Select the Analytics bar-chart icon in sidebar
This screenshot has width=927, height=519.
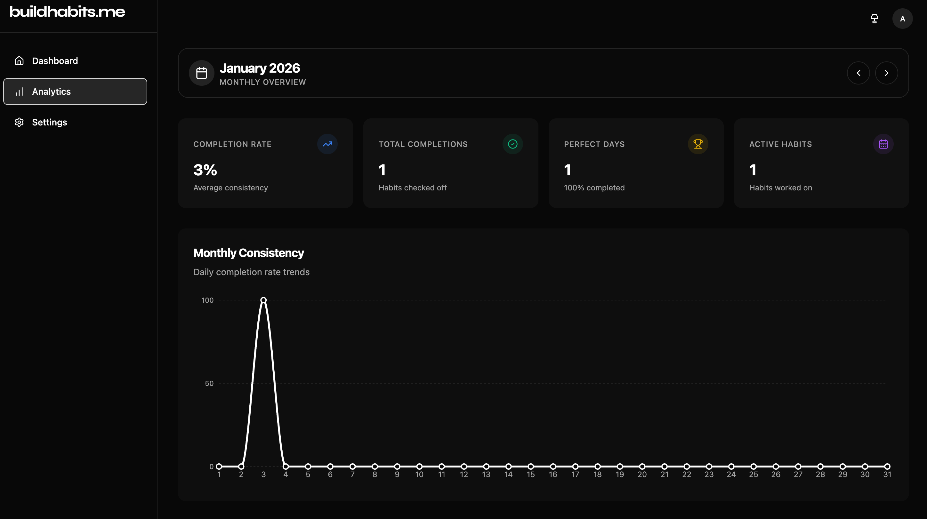[19, 92]
